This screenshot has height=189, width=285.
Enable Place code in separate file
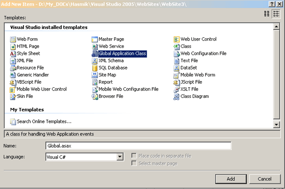(134, 156)
